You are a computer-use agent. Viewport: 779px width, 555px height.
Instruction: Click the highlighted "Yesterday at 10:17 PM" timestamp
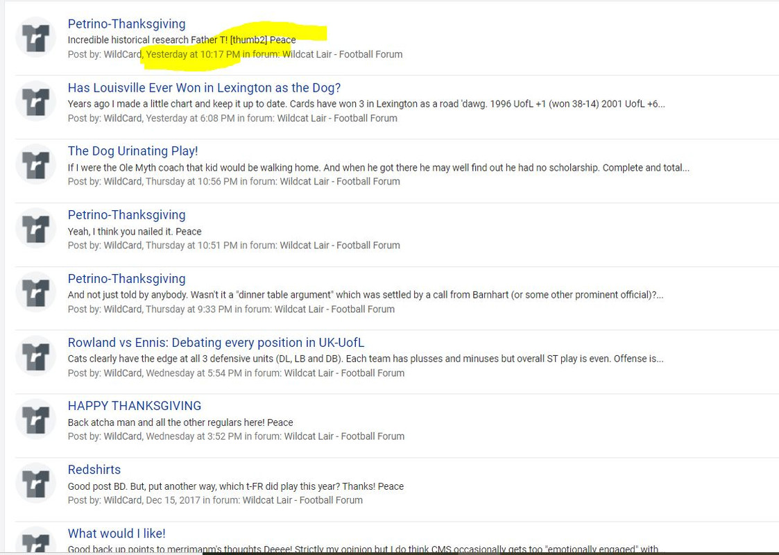193,54
